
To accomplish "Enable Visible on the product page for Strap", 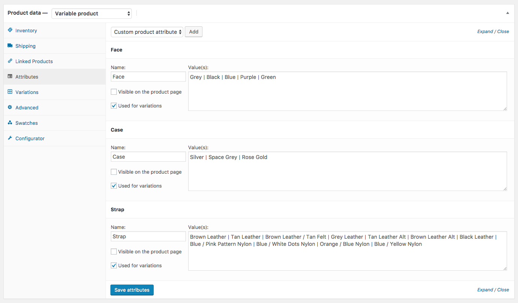I will (x=113, y=251).
